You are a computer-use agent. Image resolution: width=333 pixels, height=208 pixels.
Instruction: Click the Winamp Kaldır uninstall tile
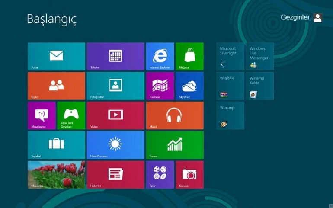coord(260,86)
